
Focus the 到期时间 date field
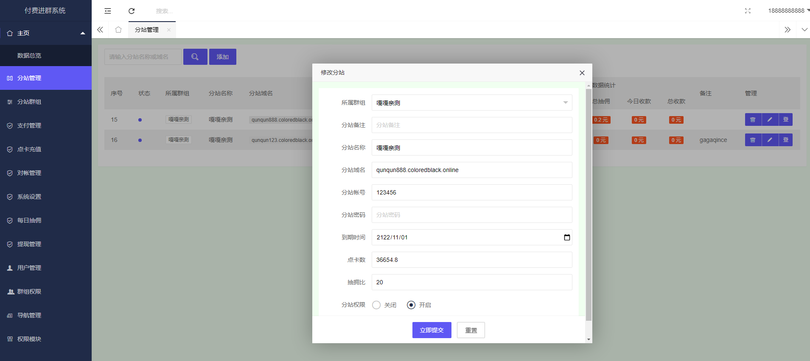tap(472, 237)
